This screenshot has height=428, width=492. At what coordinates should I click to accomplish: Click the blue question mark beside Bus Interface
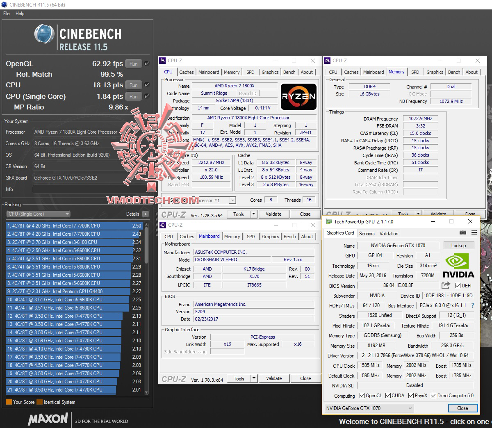point(472,305)
